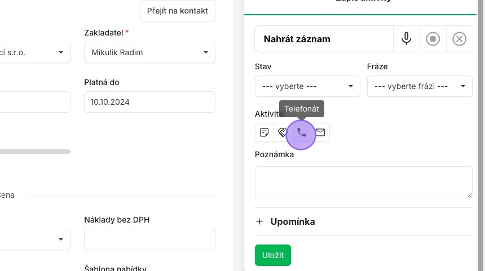Expand the Upomínka section with plus icon
The height and width of the screenshot is (271, 485).
(259, 221)
